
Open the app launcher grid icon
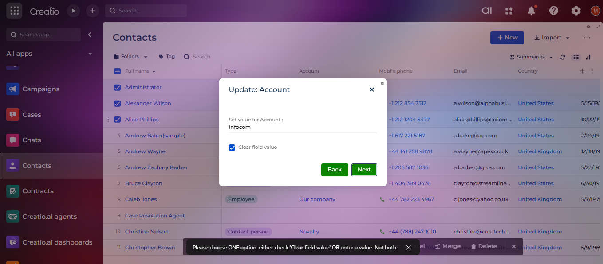[x=14, y=11]
